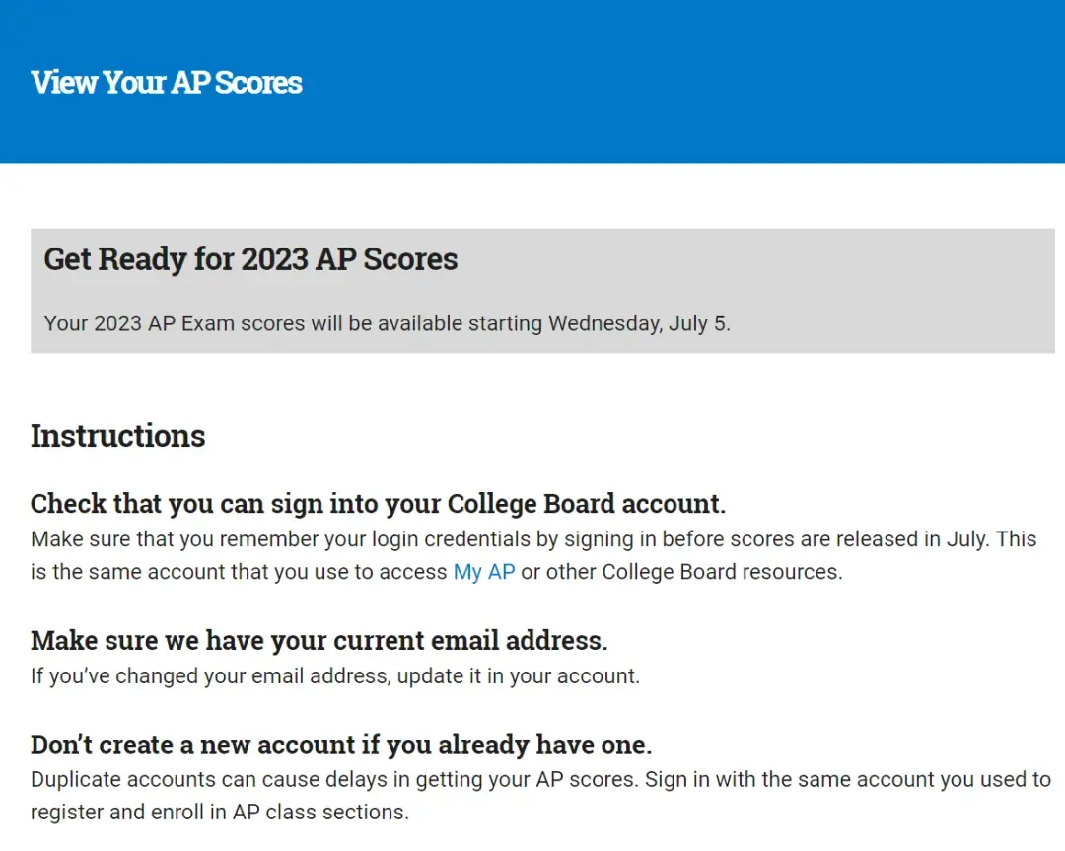This screenshot has width=1065, height=851.
Task: Click the text about updating your email address
Action: [335, 676]
